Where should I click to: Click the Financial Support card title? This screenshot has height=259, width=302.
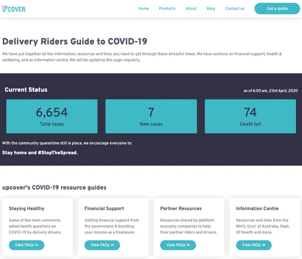(x=104, y=208)
